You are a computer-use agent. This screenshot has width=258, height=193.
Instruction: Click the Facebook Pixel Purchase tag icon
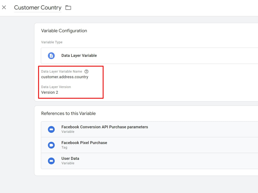click(x=51, y=145)
